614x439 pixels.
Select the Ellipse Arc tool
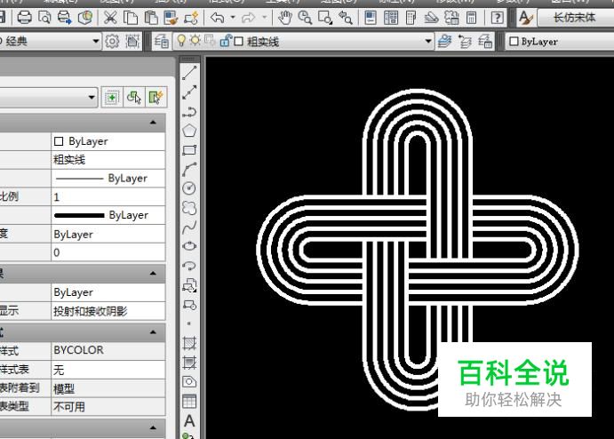189,266
